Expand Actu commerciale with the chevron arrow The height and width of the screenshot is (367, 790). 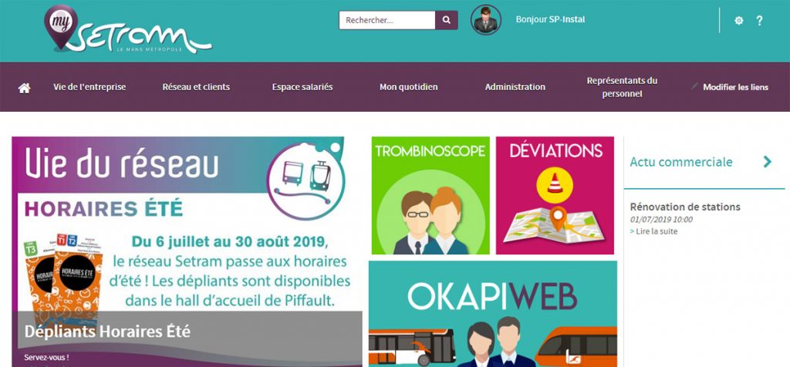pyautogui.click(x=768, y=162)
